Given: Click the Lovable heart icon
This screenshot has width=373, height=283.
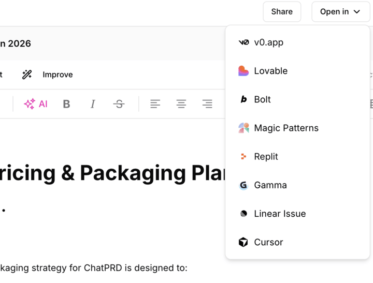Looking at the screenshot, I should pyautogui.click(x=243, y=71).
